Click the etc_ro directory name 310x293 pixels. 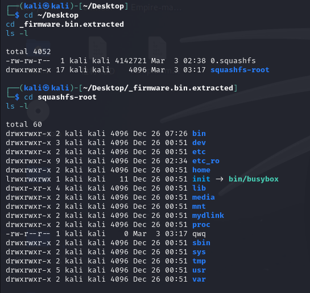pyautogui.click(x=206, y=161)
